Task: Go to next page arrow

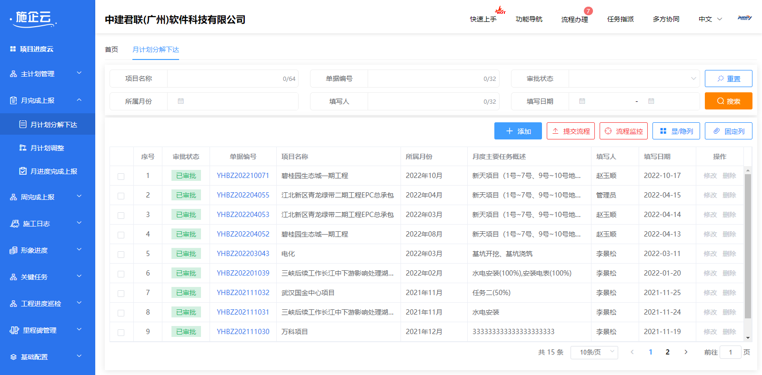Action: pos(686,352)
